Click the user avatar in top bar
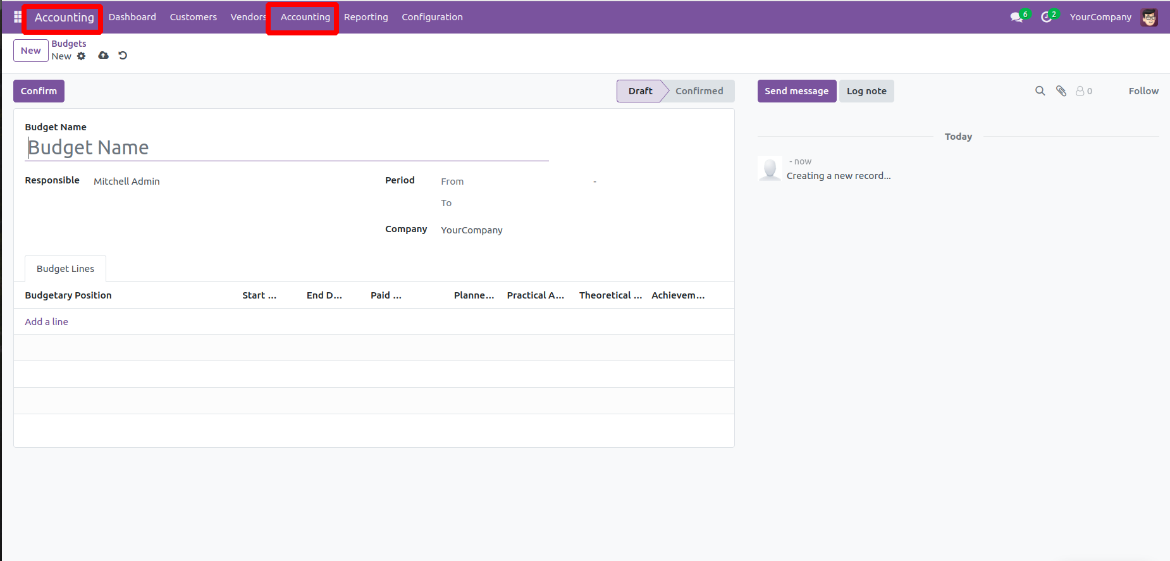The image size is (1170, 561). click(x=1149, y=17)
